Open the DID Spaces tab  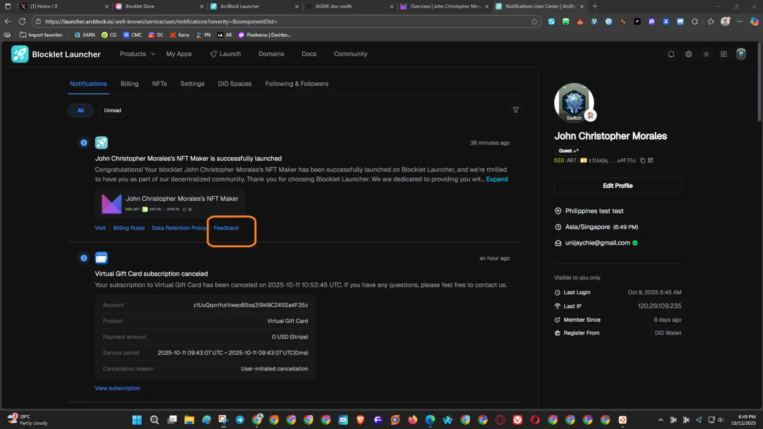coord(235,84)
